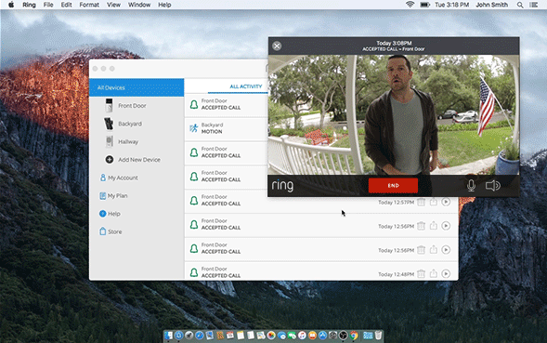Image resolution: width=547 pixels, height=343 pixels.
Task: Click the ring logo in video window
Action: [282, 186]
